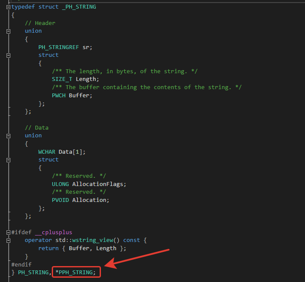Collapse the #ifdef __cplusplus region
Screen dimensions: 305x282
[x=8, y=232]
